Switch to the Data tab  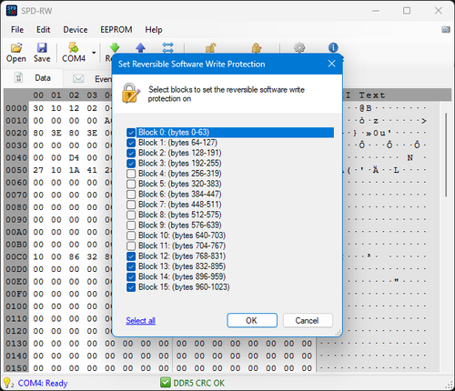(33, 78)
